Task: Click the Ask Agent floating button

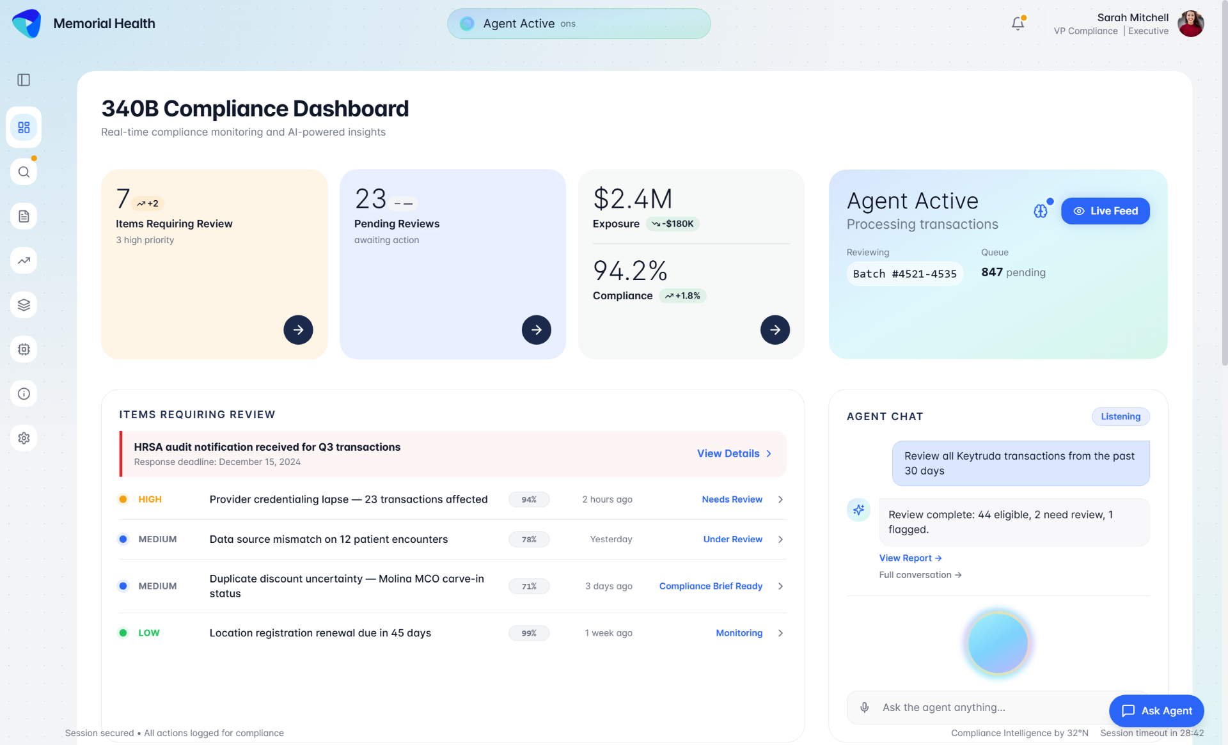Action: (x=1156, y=710)
